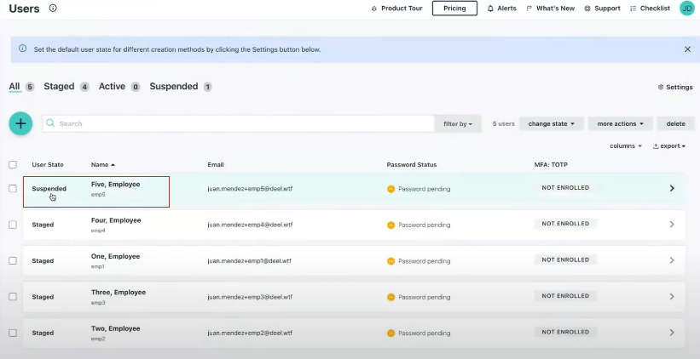Click the green add user plus button
700x359 pixels.
pyautogui.click(x=20, y=123)
